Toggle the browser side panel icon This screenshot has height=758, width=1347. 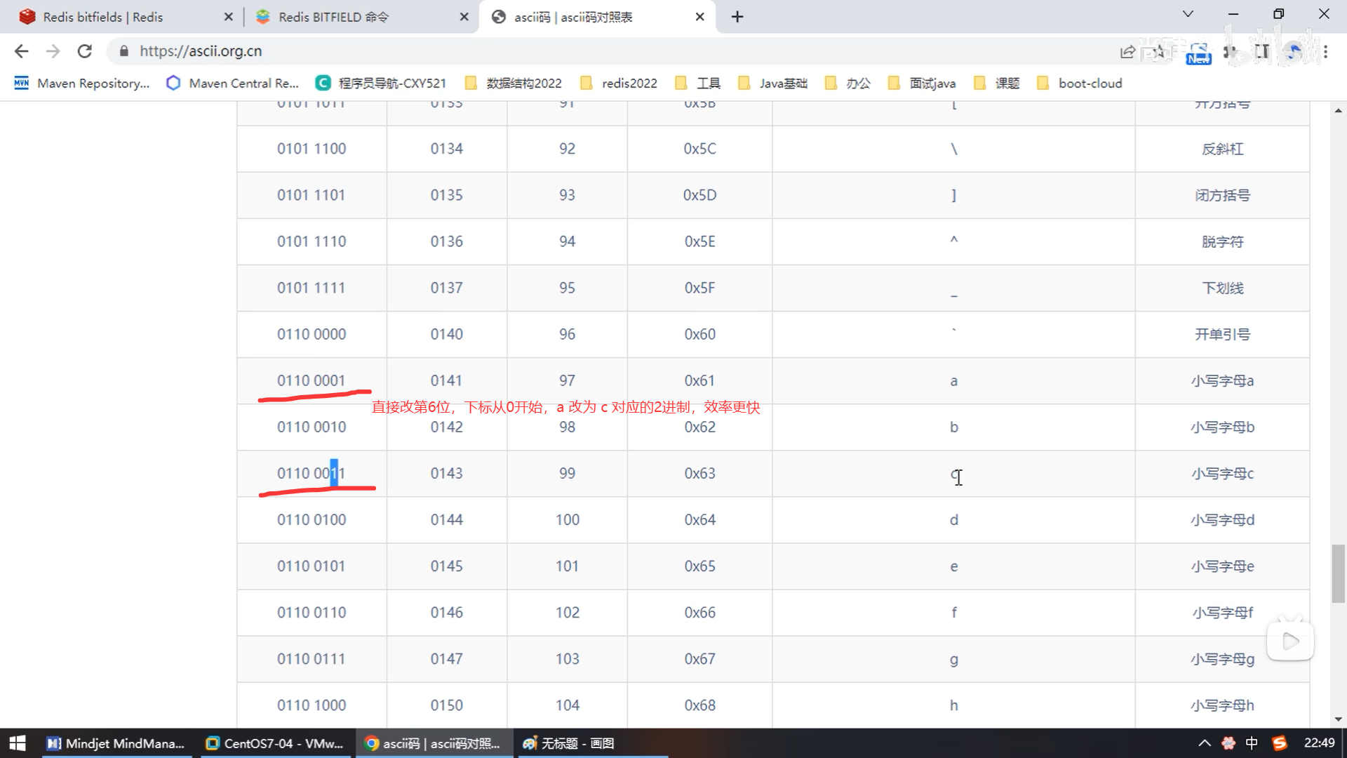coord(1262,51)
